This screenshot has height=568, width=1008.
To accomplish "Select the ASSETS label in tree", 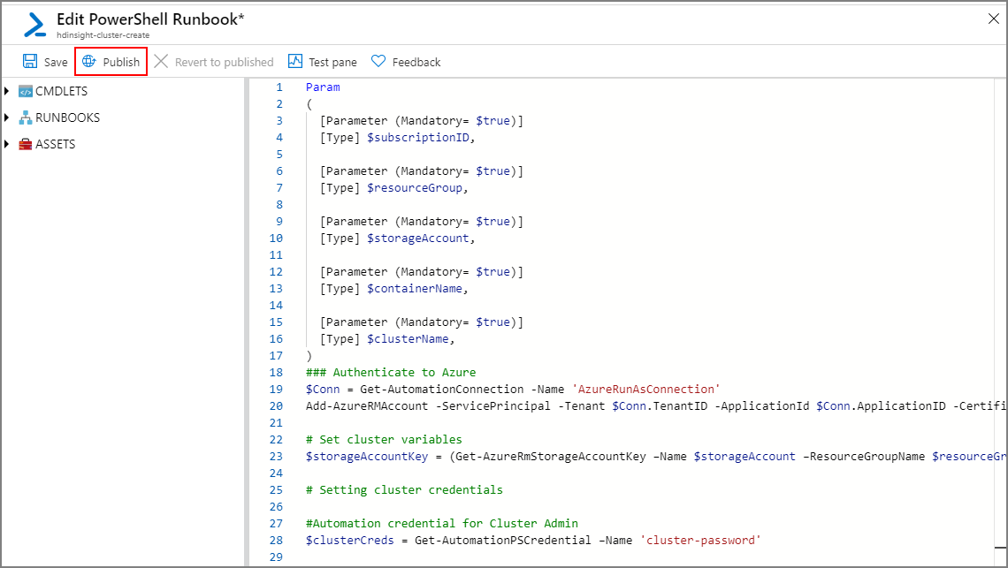I will pyautogui.click(x=55, y=144).
